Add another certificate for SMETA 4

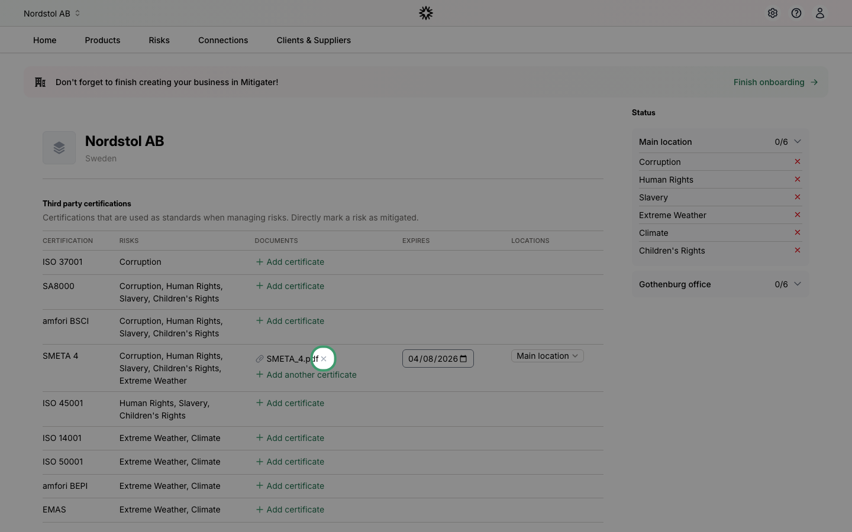pyautogui.click(x=306, y=375)
